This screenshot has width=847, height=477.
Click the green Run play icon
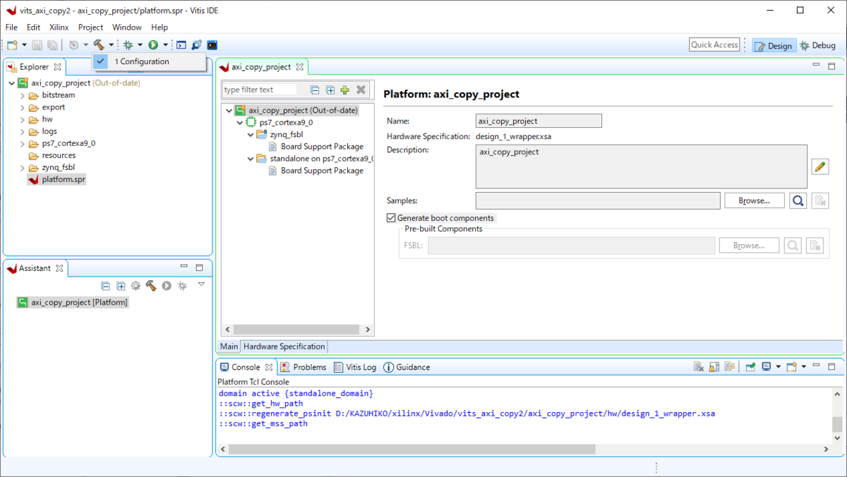[153, 44]
